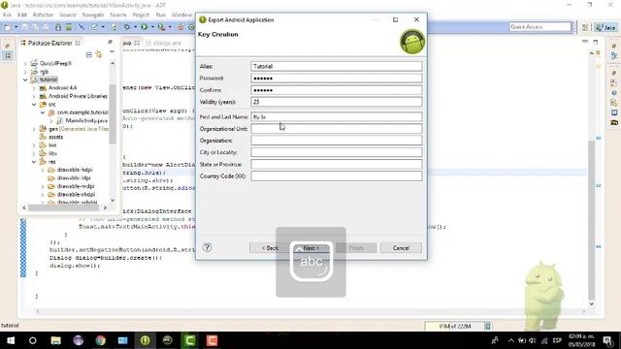Click the second icon in left trim bar
Image resolution: width=621 pixels, height=349 pixels.
[x=8, y=56]
